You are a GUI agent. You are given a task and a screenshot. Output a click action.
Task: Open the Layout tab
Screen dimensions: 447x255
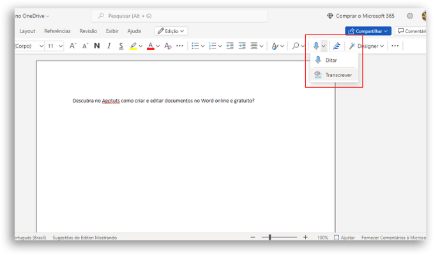click(27, 31)
